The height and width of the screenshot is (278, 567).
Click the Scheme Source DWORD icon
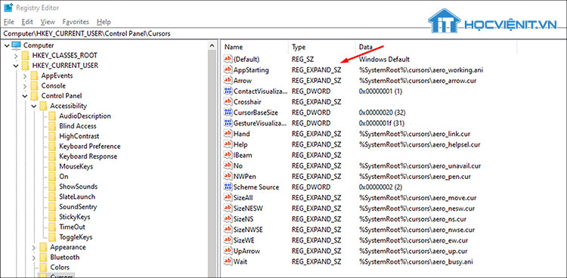pos(228,187)
